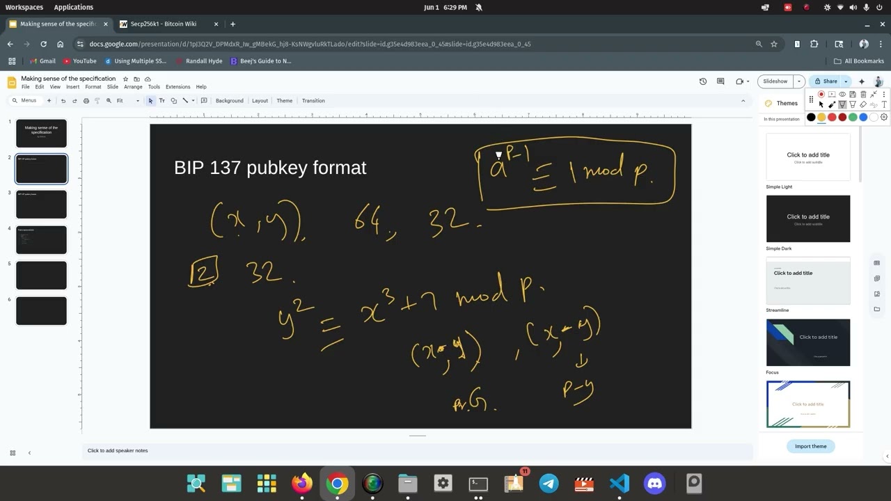Apply the Simple Dark theme
This screenshot has width=891, height=501.
(808, 218)
